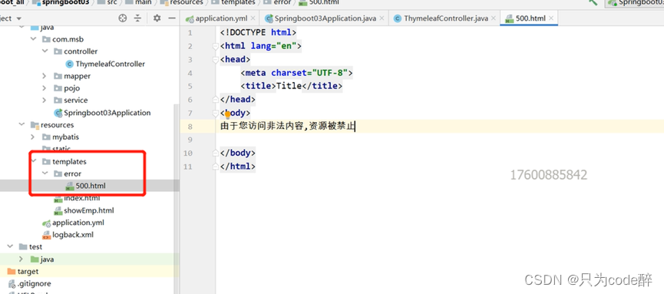This screenshot has width=664, height=294.
Task: Place cursor in line 8 Chinese text
Action: (287, 126)
